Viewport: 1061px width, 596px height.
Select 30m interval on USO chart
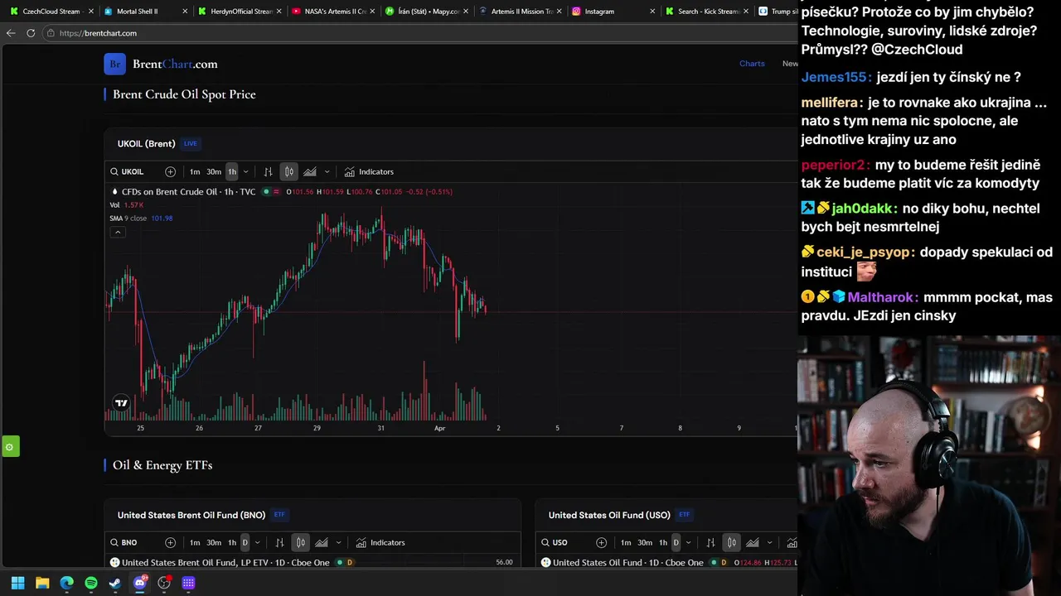coord(645,542)
